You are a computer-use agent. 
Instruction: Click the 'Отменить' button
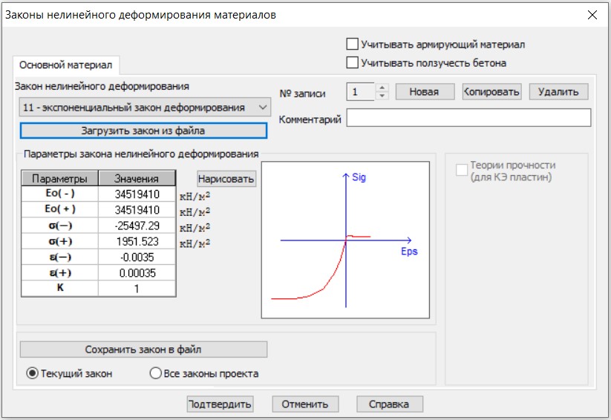point(305,404)
